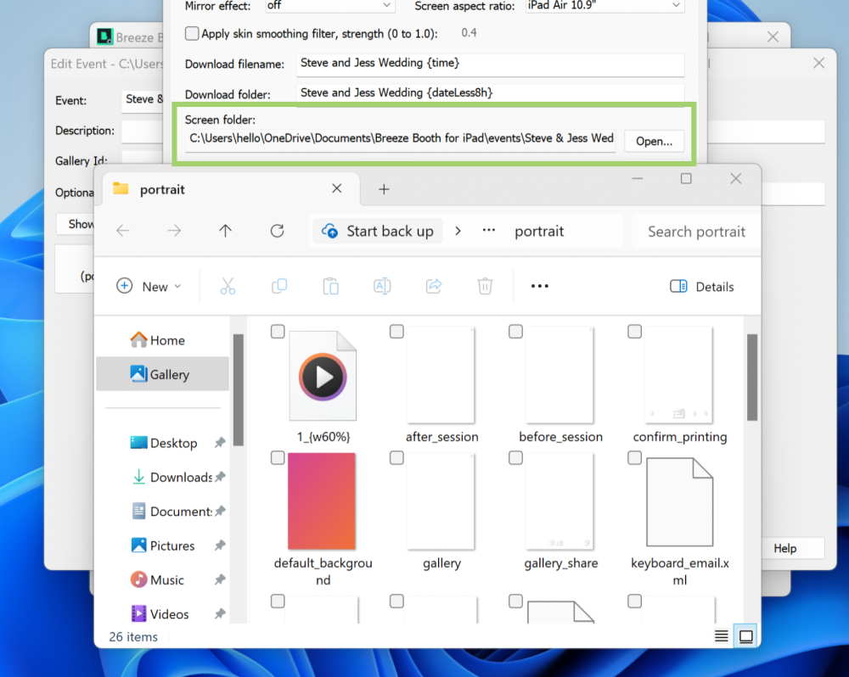849x677 pixels.
Task: Open the breadcrumb ellipsis before portrait
Action: click(x=488, y=231)
